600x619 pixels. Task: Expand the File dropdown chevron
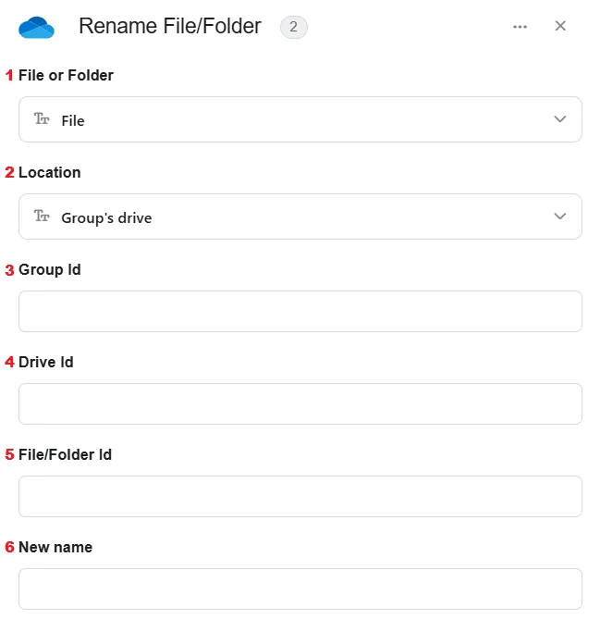click(559, 119)
